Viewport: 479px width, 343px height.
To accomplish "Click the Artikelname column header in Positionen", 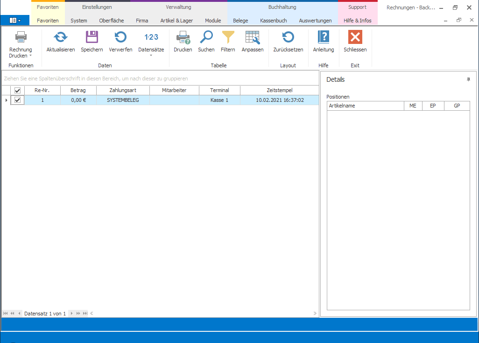I will pyautogui.click(x=366, y=106).
